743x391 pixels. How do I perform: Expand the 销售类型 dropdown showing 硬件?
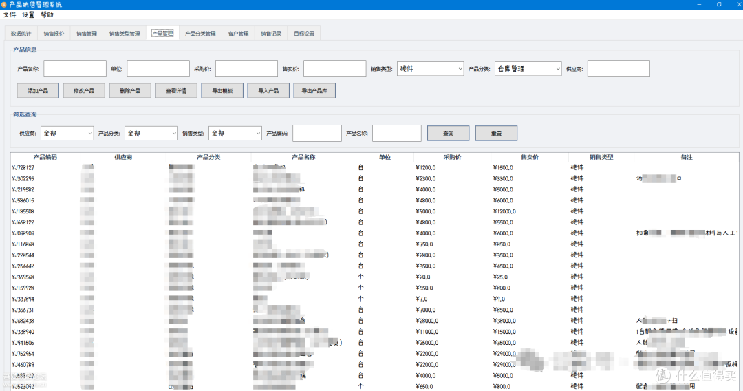(430, 69)
